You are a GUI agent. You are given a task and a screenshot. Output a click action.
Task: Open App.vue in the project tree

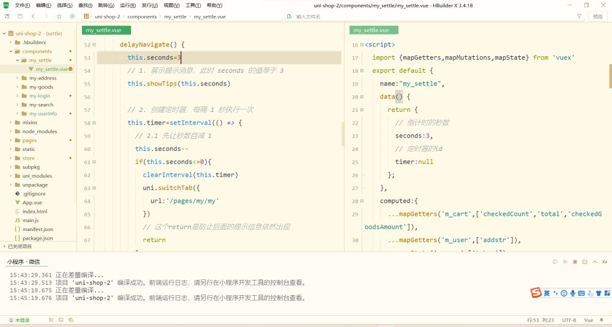tap(32, 203)
